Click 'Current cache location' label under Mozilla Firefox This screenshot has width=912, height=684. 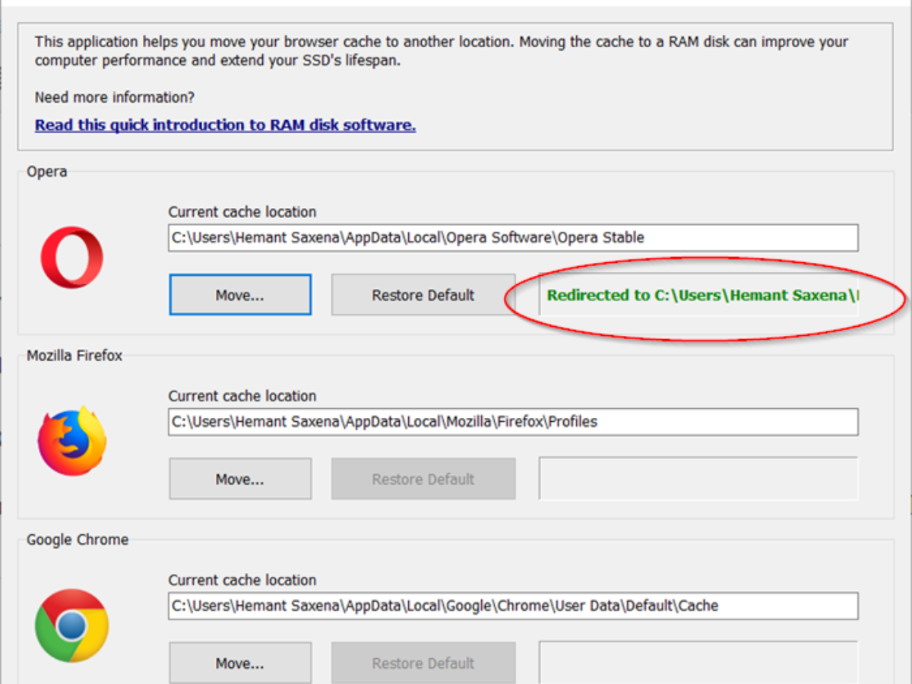[x=242, y=396]
